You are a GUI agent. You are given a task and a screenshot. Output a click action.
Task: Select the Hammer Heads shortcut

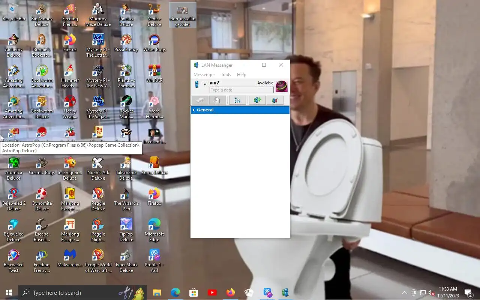[70, 76]
